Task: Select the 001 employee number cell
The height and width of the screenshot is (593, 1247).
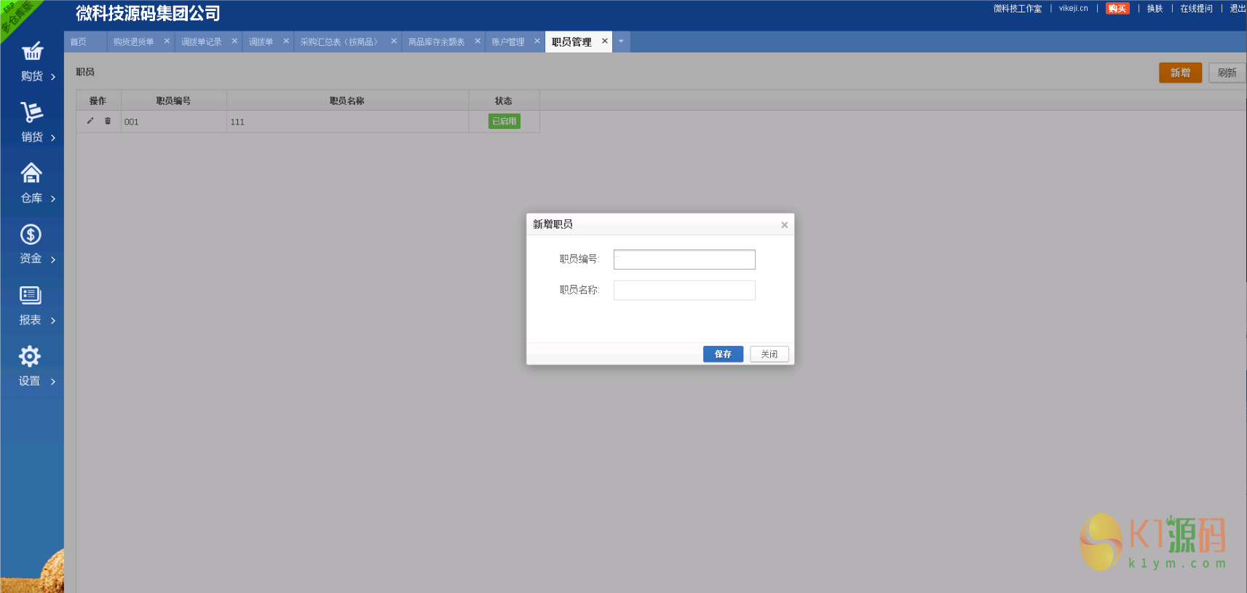Action: (x=173, y=122)
